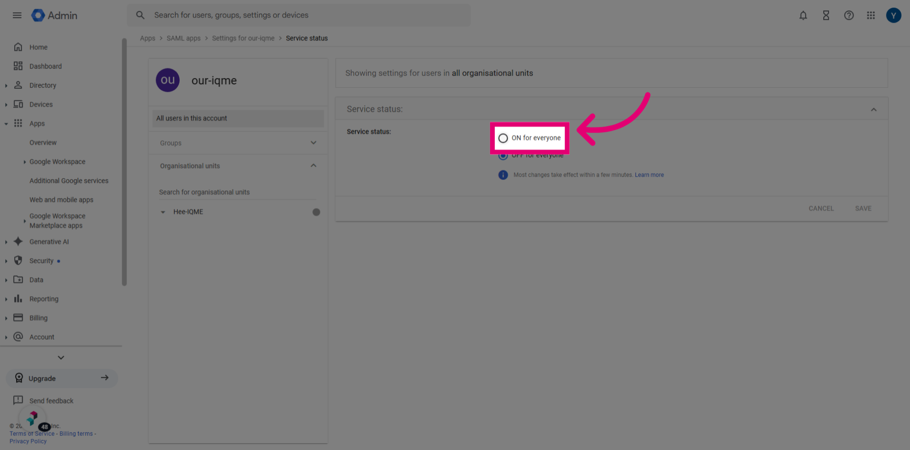910x450 pixels.
Task: Open Overview under Apps
Action: pos(43,143)
